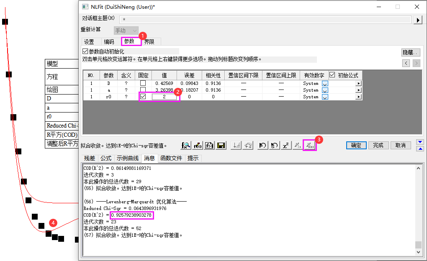Screen dimensions: 427x261
Task: Click the value cell 3.26398 for a
Action: (x=164, y=90)
